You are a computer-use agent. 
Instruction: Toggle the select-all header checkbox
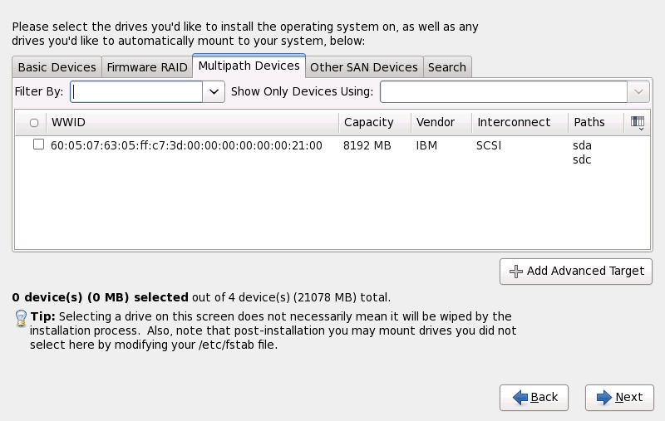34,123
